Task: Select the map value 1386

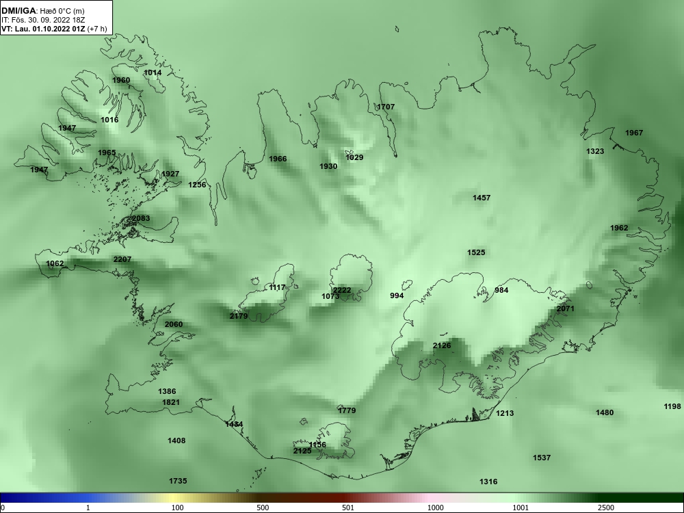Action: tap(167, 392)
